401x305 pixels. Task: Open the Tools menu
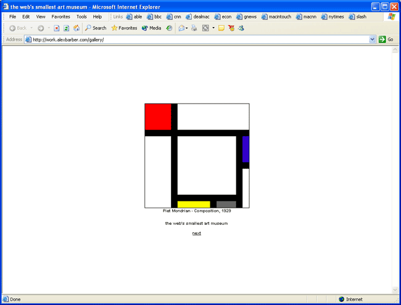(81, 17)
